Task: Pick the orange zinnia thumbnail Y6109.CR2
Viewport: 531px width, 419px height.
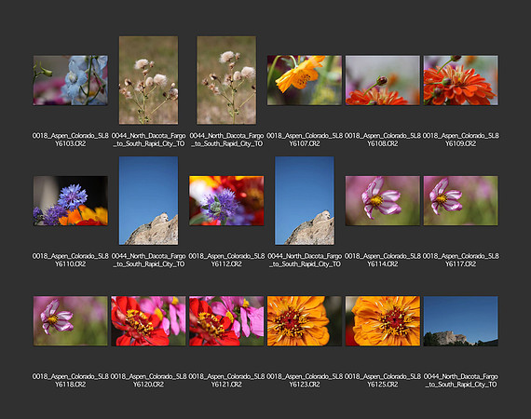Action: [460, 80]
